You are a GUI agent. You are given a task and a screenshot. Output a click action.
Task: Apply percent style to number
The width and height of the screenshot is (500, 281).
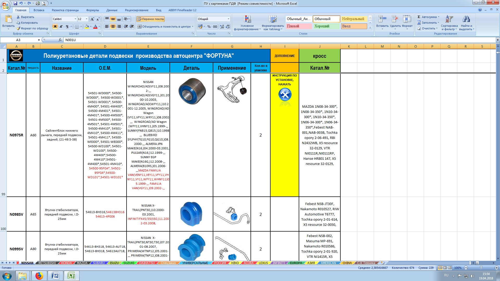pos(209,27)
